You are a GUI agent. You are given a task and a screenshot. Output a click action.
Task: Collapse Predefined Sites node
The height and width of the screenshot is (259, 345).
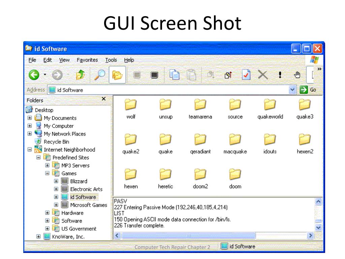coord(38,157)
